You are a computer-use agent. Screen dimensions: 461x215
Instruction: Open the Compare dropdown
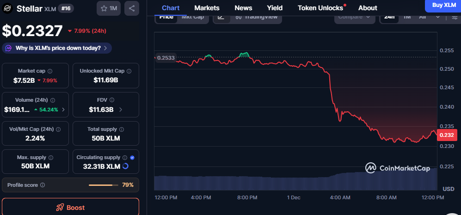[x=354, y=17]
